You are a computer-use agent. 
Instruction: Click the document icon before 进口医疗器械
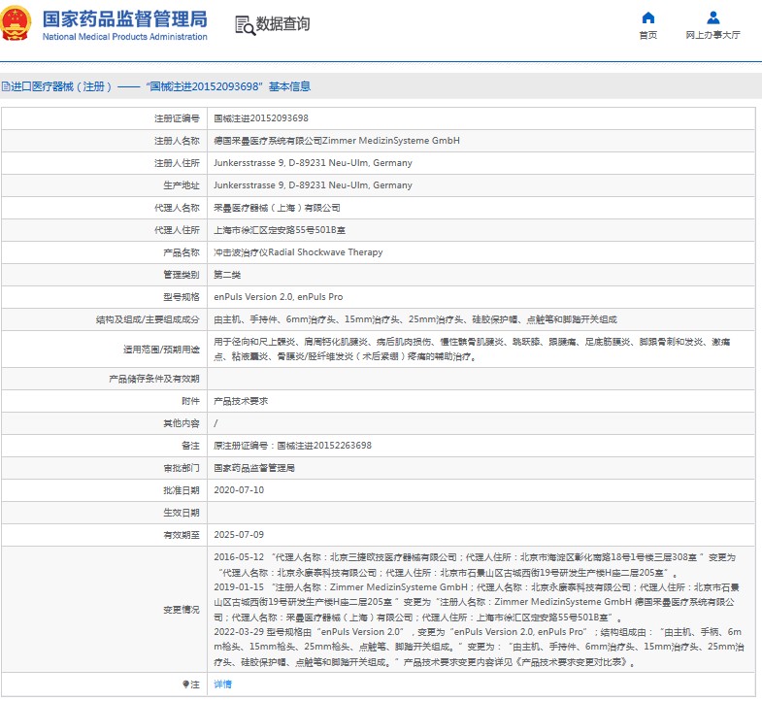[6, 86]
